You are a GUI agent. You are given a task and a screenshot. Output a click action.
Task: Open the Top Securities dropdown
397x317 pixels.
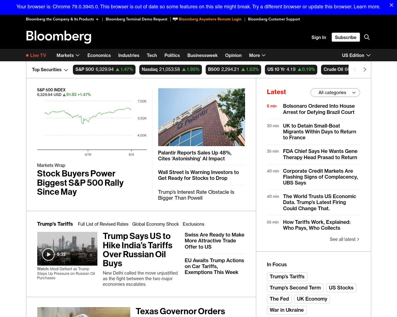click(x=50, y=70)
